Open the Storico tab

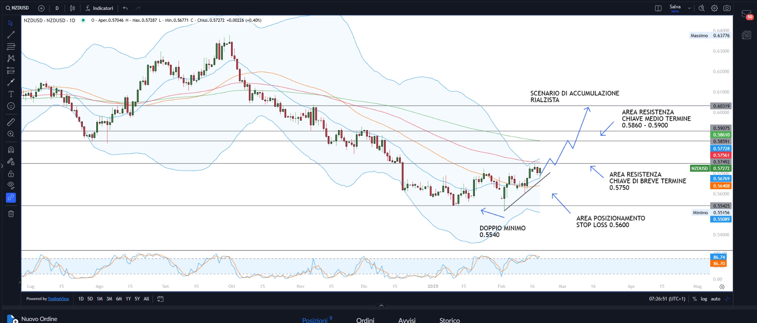point(449,320)
